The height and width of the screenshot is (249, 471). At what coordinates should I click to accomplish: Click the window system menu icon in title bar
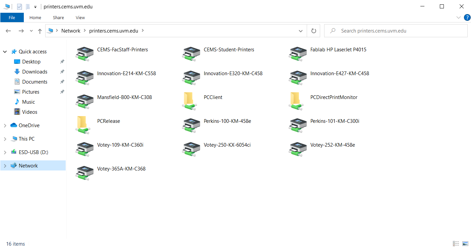click(7, 7)
